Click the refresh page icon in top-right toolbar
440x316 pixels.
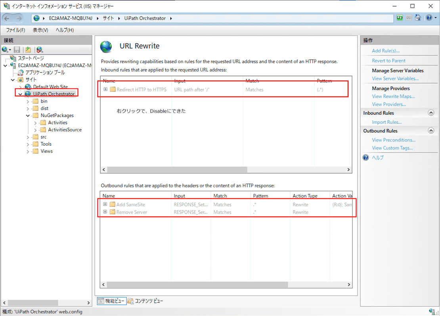click(400, 18)
